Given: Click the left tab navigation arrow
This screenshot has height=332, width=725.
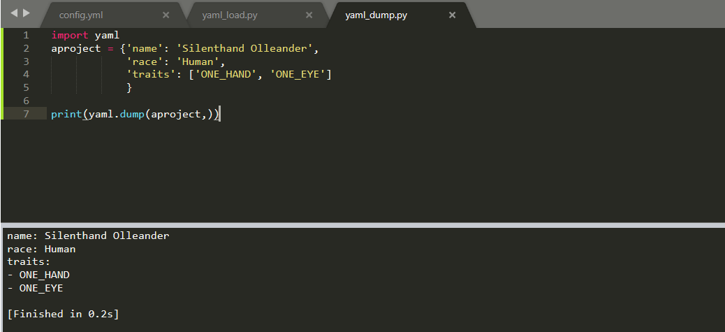Looking at the screenshot, I should point(14,13).
